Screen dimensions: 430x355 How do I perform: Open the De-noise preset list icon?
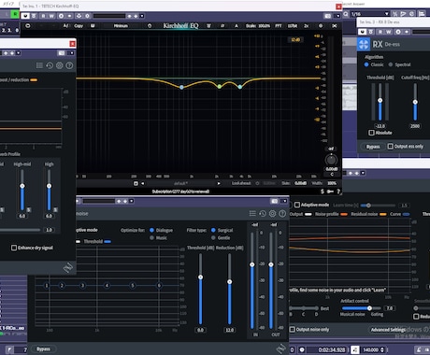click(x=252, y=214)
